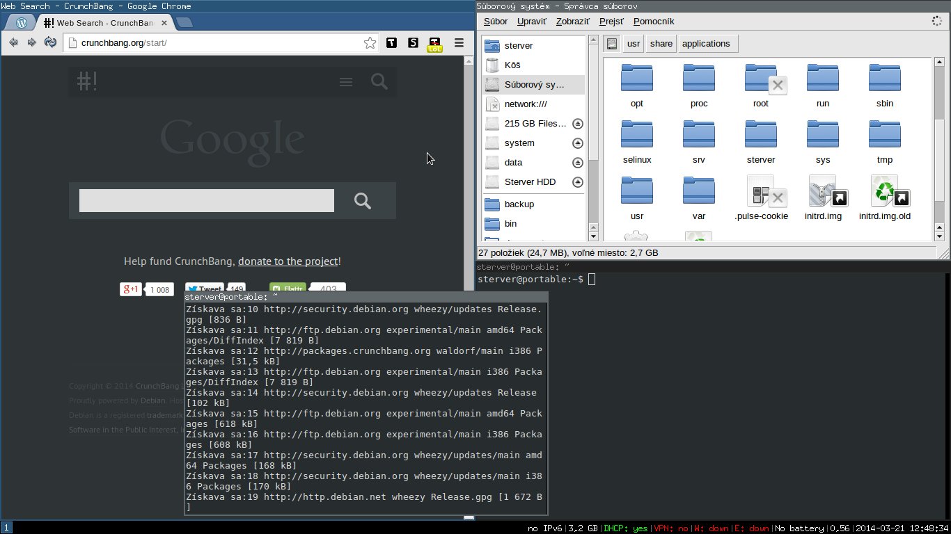Screen dimensions: 951x534
Task: Select the selinux folder
Action: [637, 135]
